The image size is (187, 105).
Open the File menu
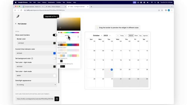[x=30, y=2]
